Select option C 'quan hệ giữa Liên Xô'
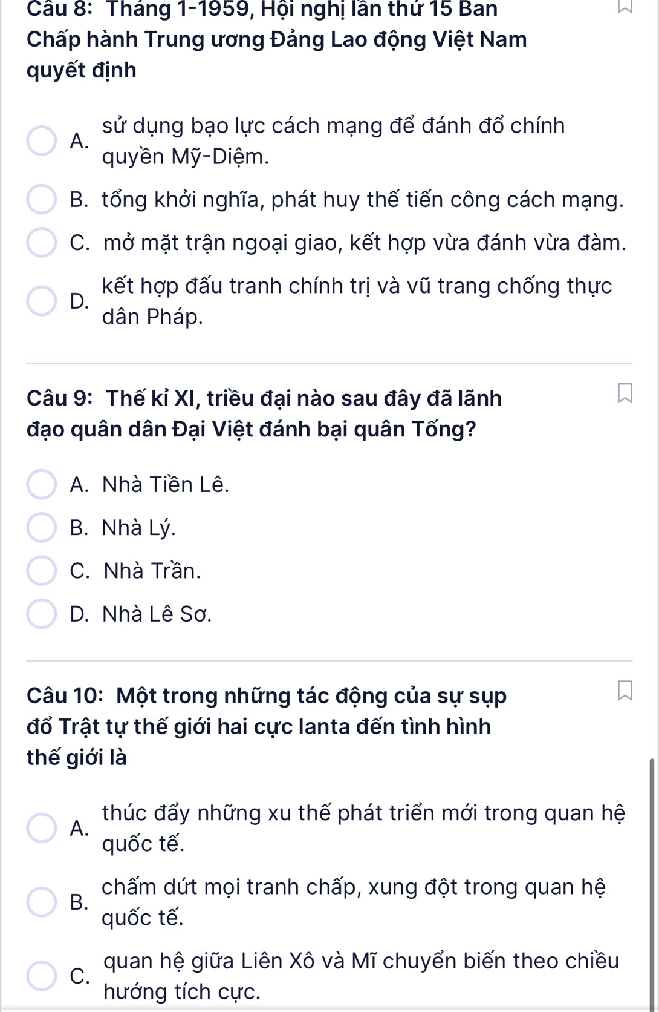Viewport: 659px width, 1012px height. 42,976
